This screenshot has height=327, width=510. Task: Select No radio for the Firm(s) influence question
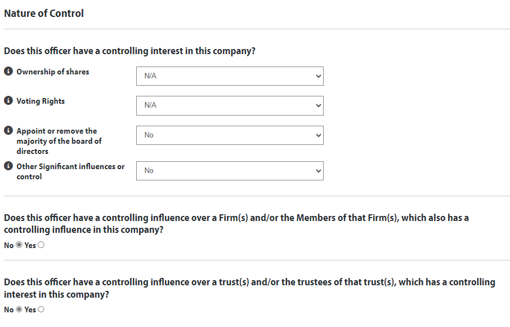point(19,245)
